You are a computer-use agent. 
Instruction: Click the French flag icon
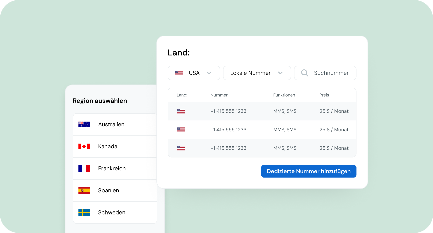click(84, 168)
